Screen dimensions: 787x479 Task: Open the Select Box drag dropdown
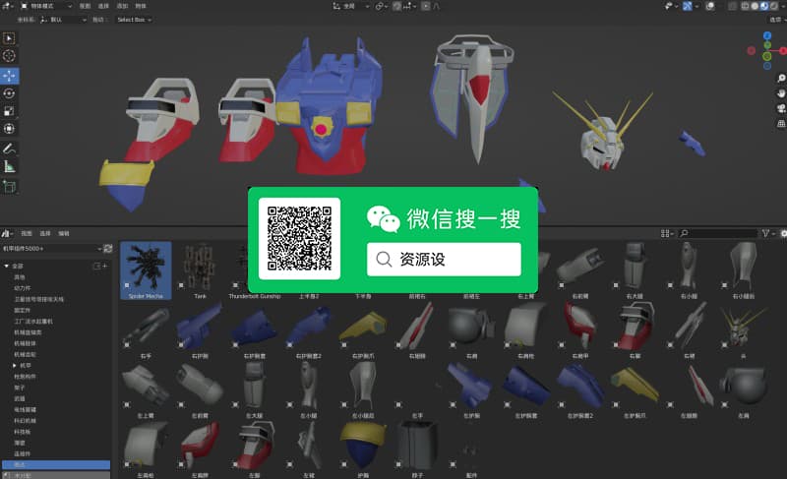coord(134,20)
